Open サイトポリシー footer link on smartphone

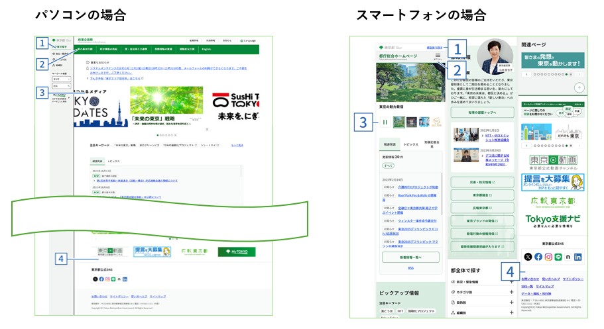(x=574, y=279)
